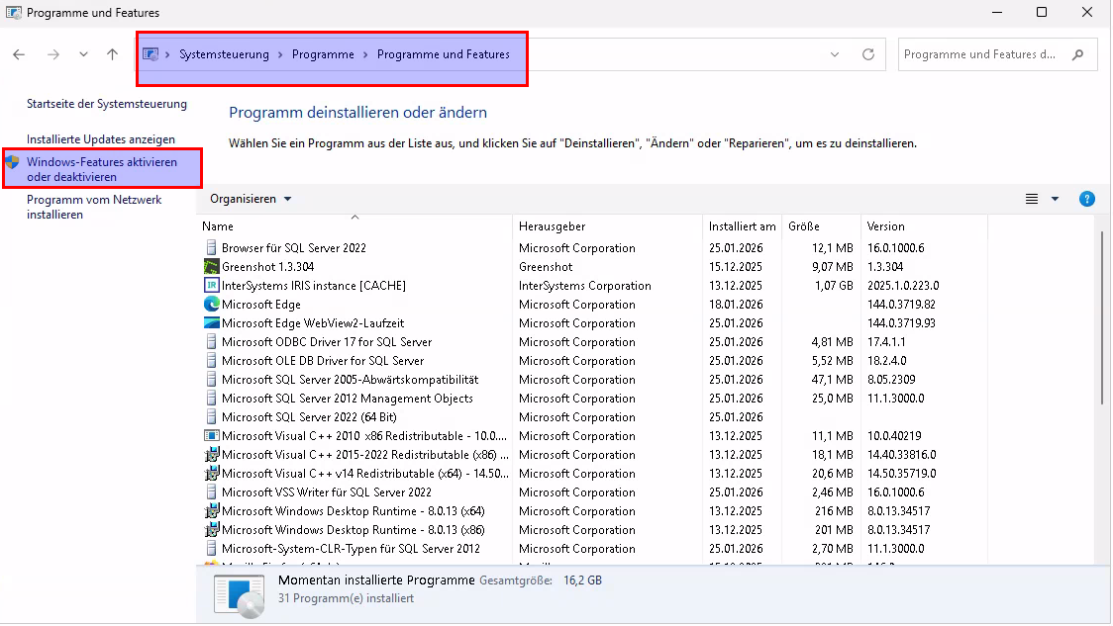Open Windows-Features aktivieren oder deaktivieren link

click(102, 169)
